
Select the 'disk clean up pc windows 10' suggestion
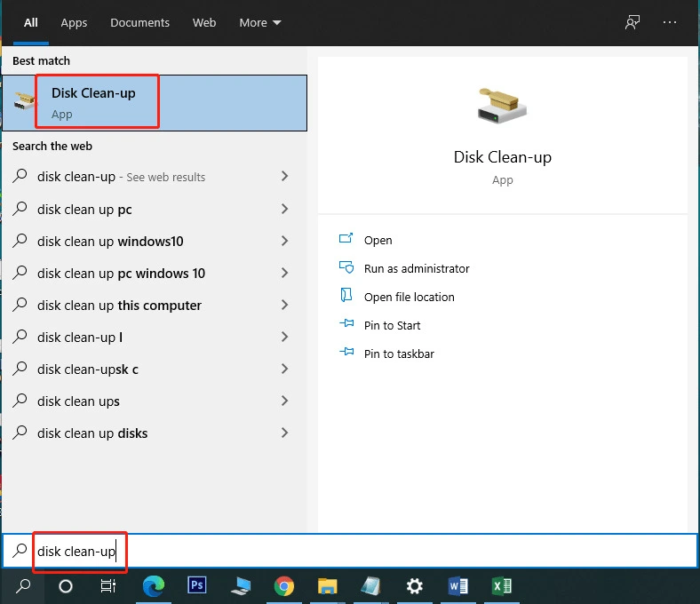pyautogui.click(x=155, y=274)
